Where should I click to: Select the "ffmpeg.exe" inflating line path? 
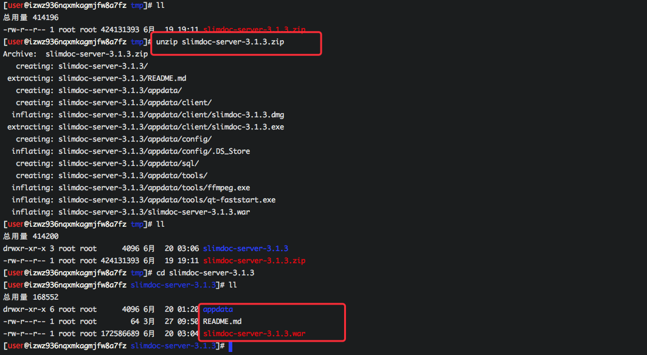(154, 188)
